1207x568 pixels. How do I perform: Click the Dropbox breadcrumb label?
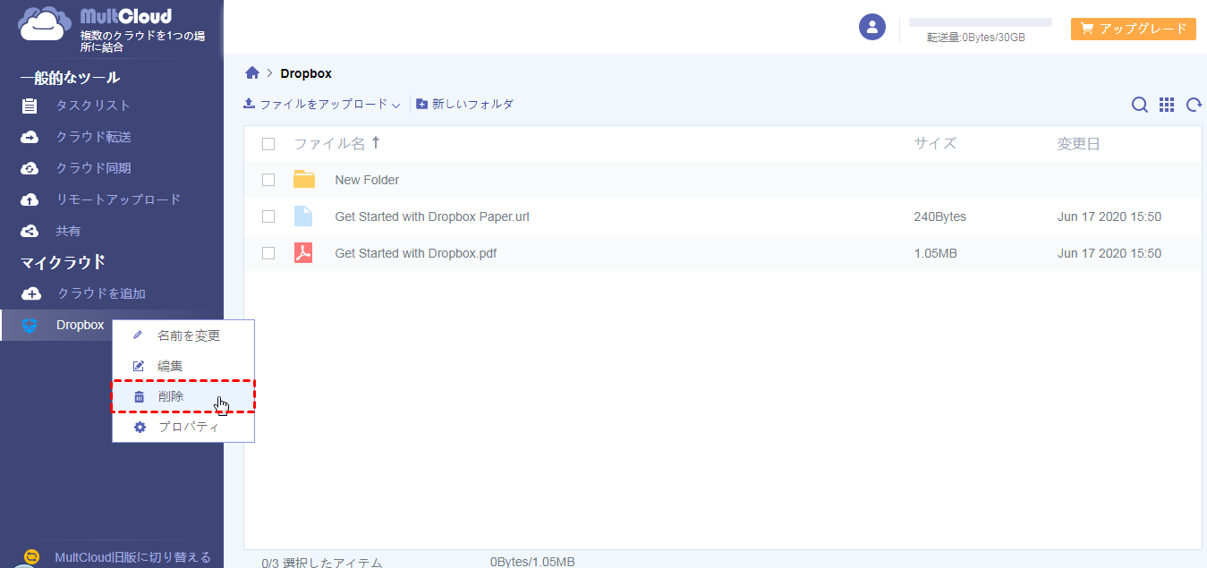(306, 73)
